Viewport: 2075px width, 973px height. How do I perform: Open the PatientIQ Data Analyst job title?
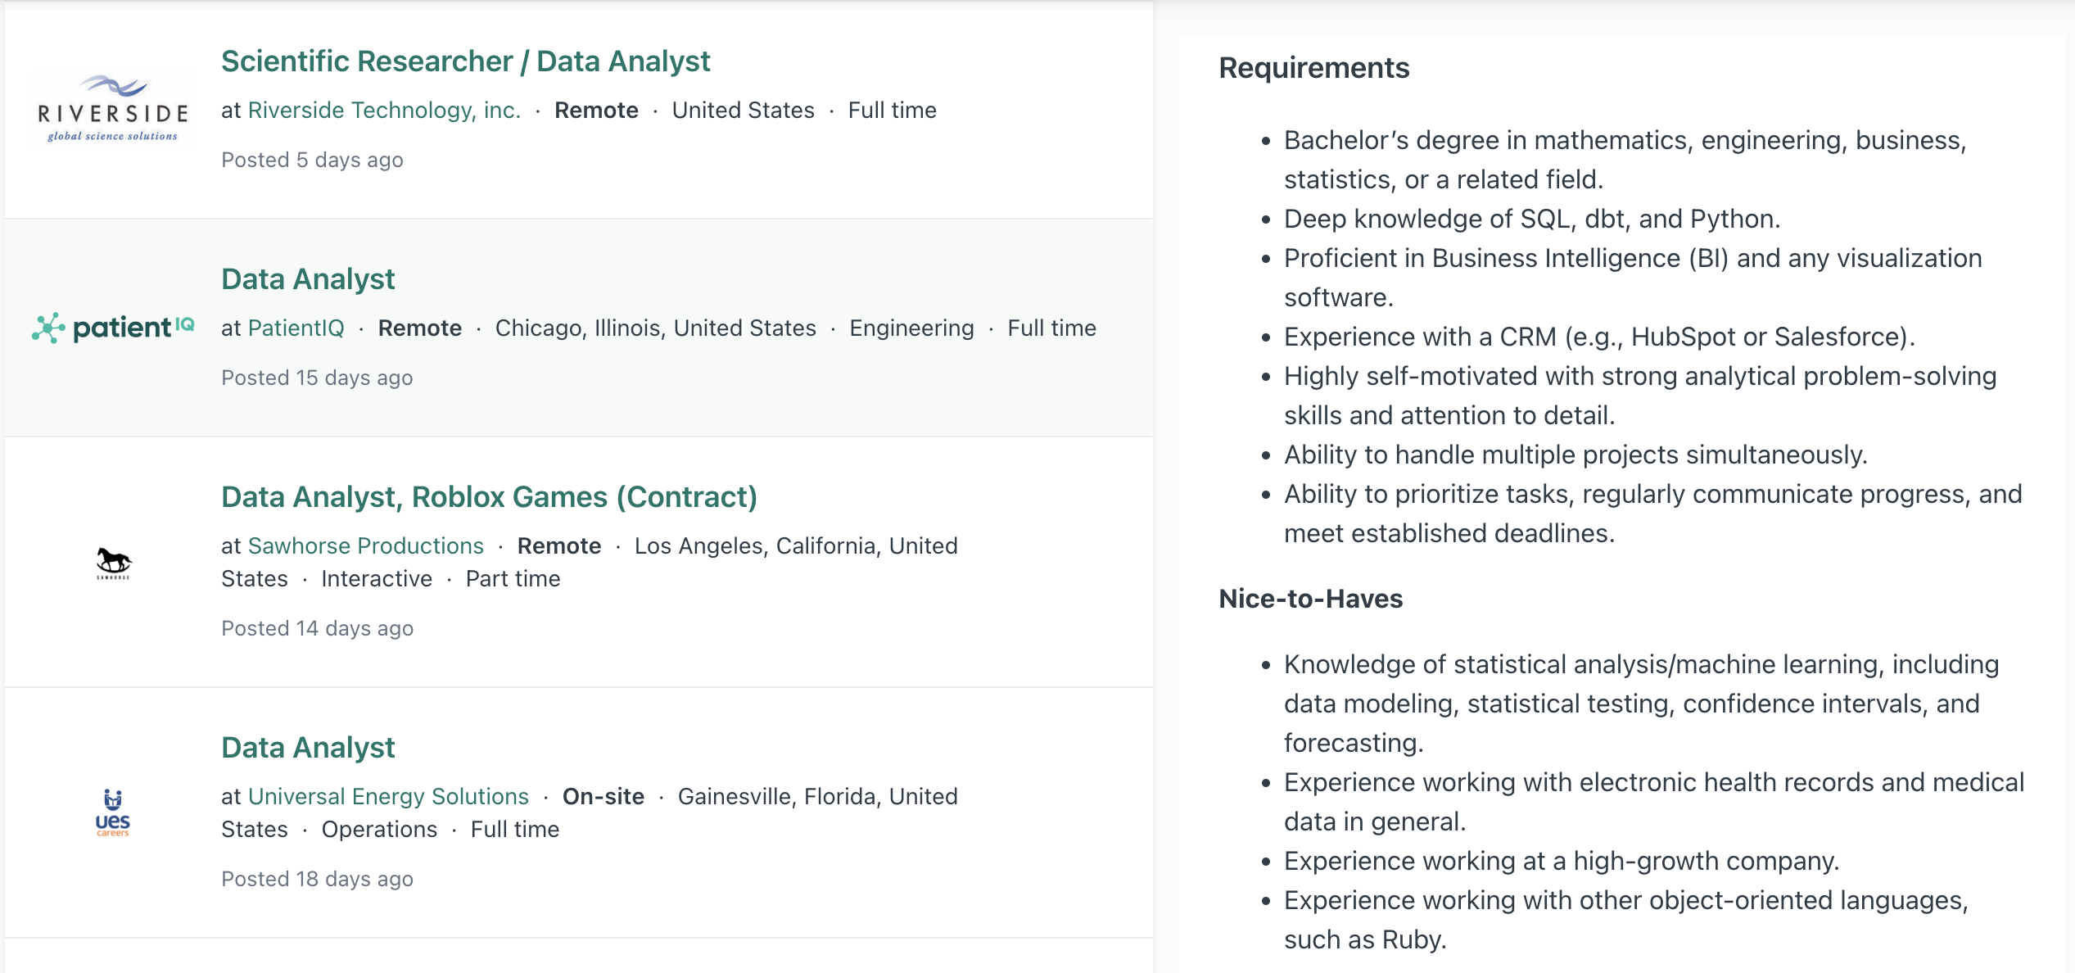(308, 279)
